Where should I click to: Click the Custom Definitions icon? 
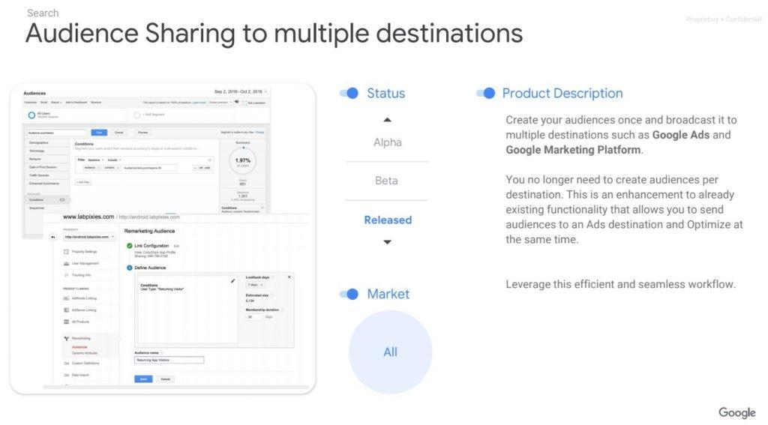(66, 364)
